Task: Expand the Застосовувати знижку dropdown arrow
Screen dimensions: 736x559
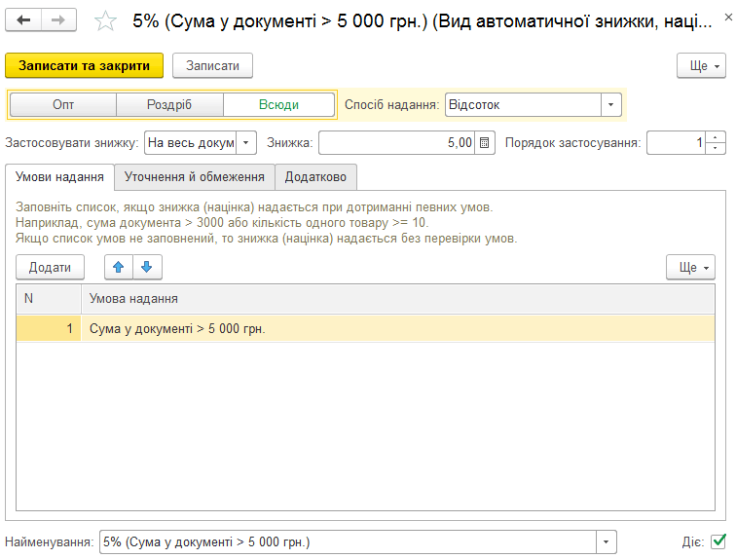Action: point(246,143)
